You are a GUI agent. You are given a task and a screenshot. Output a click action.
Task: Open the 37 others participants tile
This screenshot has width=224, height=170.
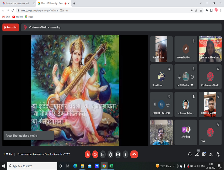click(186, 132)
